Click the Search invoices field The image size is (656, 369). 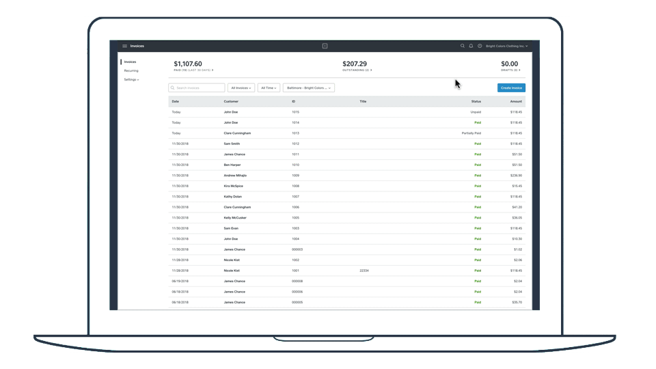click(197, 88)
